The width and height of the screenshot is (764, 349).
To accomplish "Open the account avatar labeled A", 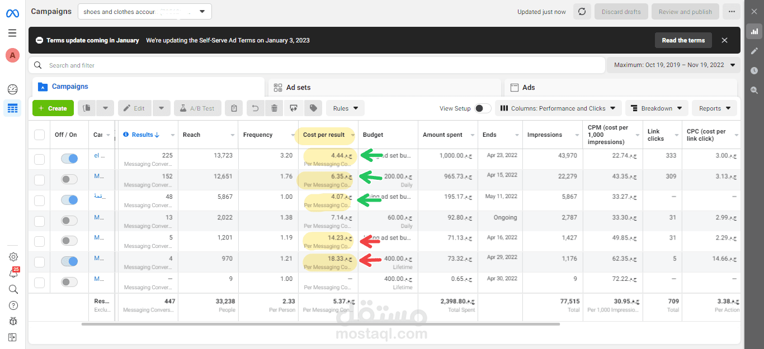I will point(12,55).
